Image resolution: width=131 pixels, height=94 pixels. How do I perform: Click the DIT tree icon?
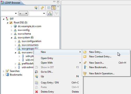coord(7,19)
